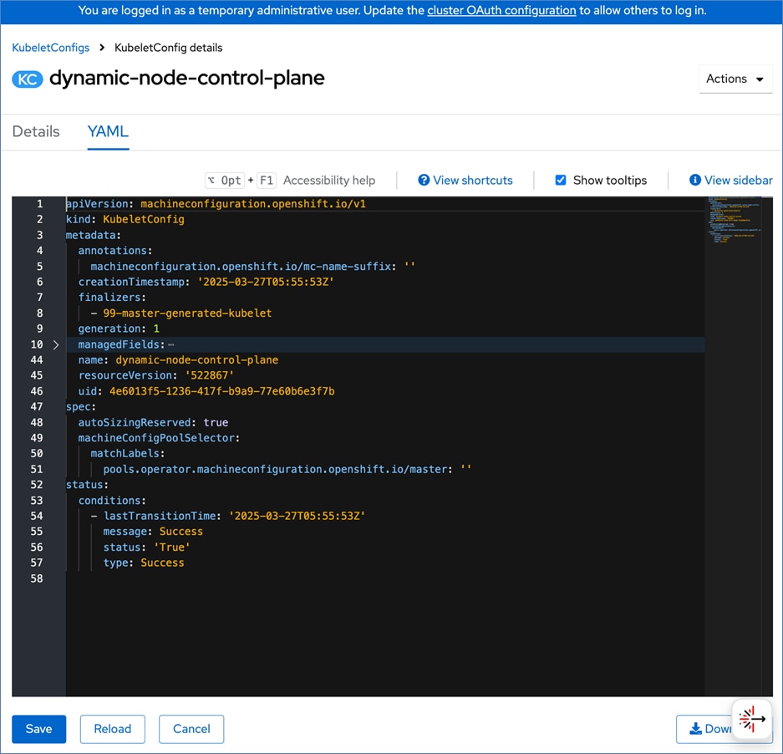Click the Accessibility help label
The image size is (783, 754).
point(329,180)
